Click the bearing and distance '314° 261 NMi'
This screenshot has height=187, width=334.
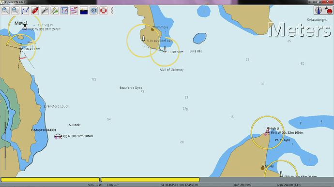coord(242,185)
